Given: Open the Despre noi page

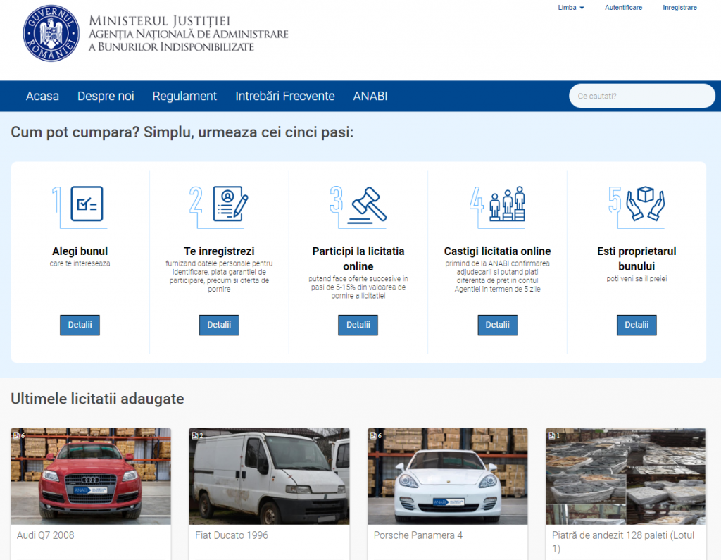Looking at the screenshot, I should [106, 97].
